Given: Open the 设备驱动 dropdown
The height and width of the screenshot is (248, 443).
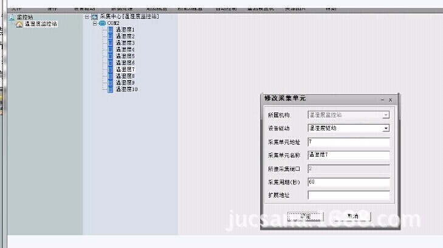Looking at the screenshot, I should pyautogui.click(x=386, y=128).
